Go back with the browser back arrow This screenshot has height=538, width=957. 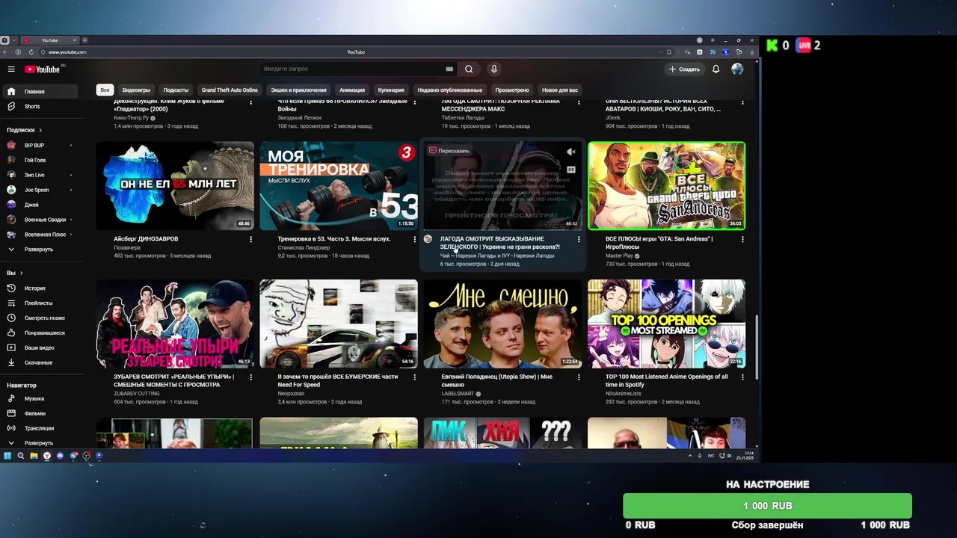(7, 52)
